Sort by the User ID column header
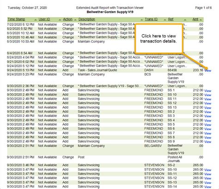 [44, 19]
